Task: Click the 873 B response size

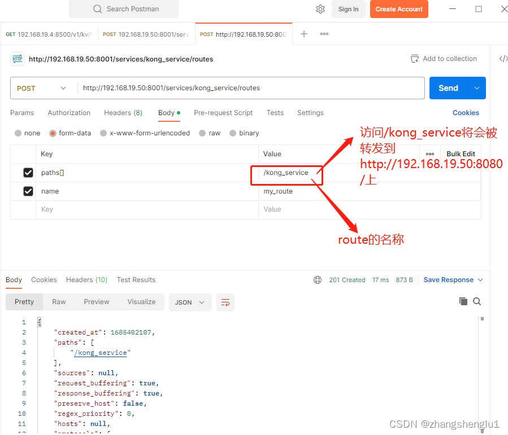Action: 405,280
